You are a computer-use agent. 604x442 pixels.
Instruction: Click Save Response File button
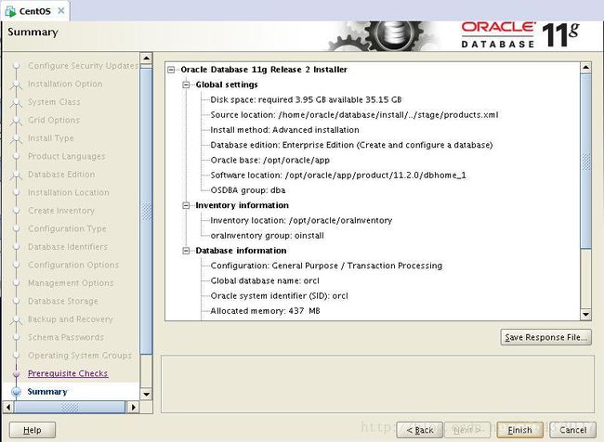click(545, 337)
